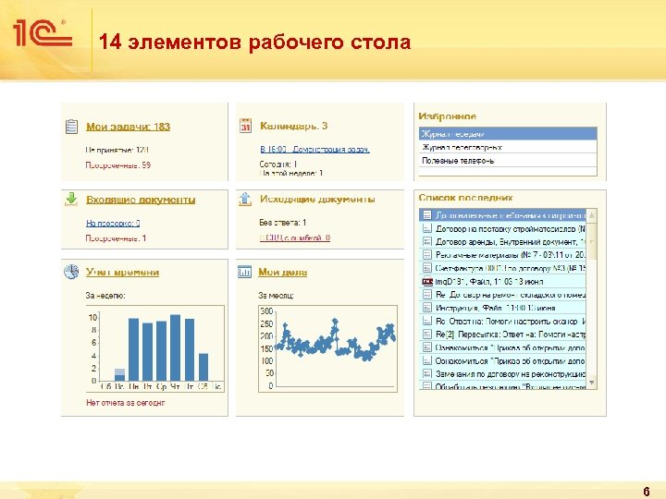Viewport: 666px width, 499px height.
Task: Select the Re: Договор на ремонт складского row
Action: pos(502,295)
